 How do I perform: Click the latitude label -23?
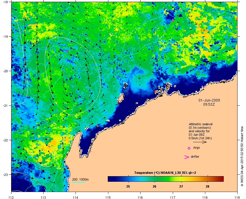pos(5,174)
